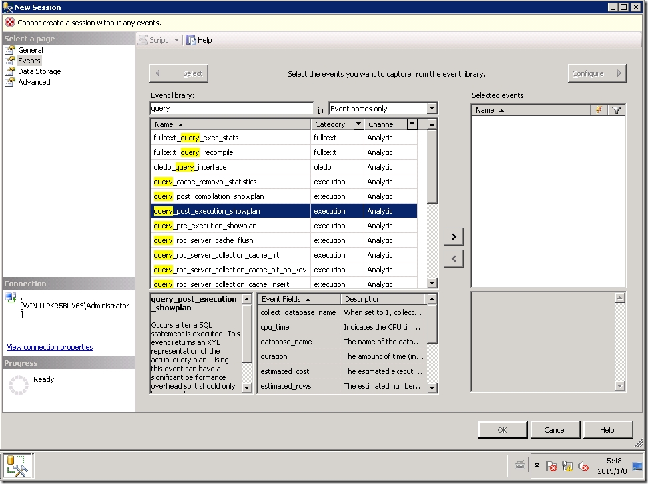Click the Cancel button
The image size is (648, 484).
pos(555,430)
